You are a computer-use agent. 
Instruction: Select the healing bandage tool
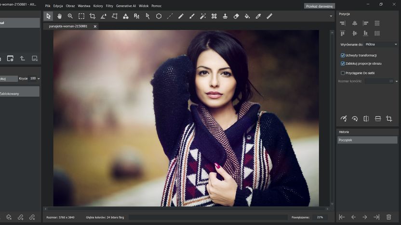tap(214, 16)
